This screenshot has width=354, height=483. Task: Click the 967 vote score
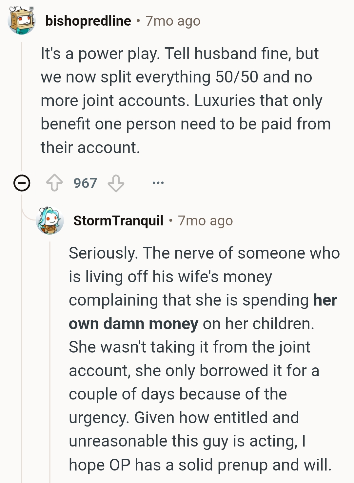85,183
